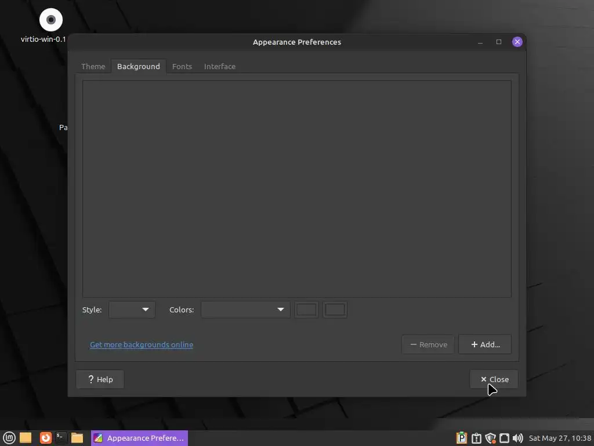Open the virtio-win disc icon on desktop
Viewport: 594px width, 446px height.
tap(51, 20)
